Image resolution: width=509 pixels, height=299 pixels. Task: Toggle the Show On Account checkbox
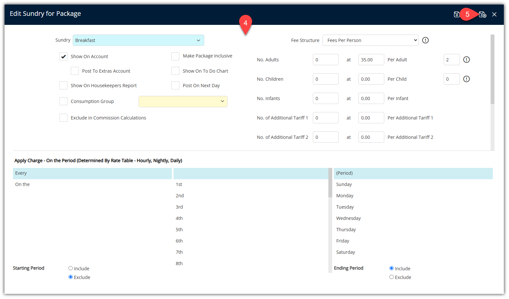point(63,57)
